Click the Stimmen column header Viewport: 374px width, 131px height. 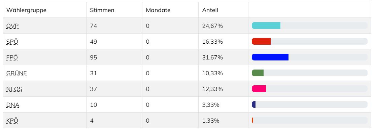[102, 10]
